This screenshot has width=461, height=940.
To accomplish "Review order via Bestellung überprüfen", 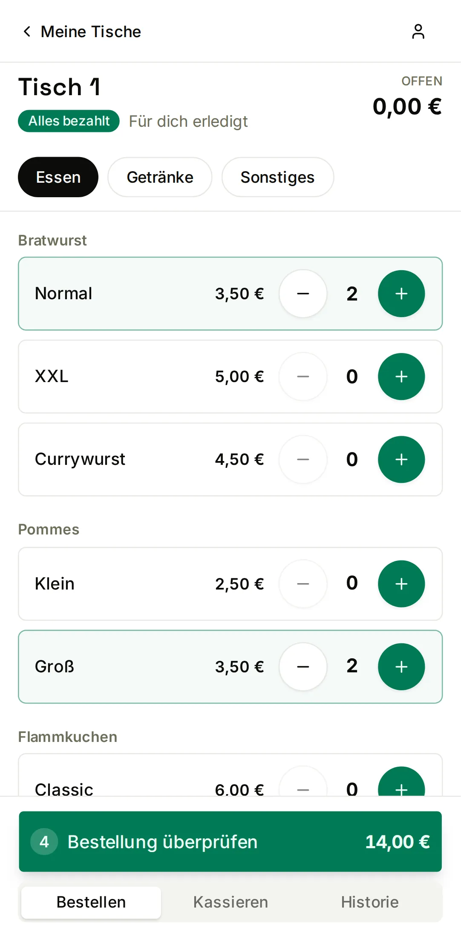I will [230, 841].
